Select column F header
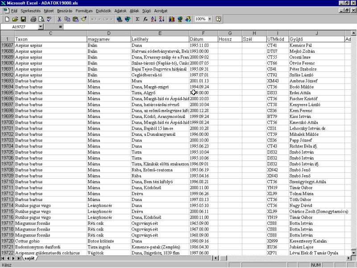357x268 pixels. [203, 33]
